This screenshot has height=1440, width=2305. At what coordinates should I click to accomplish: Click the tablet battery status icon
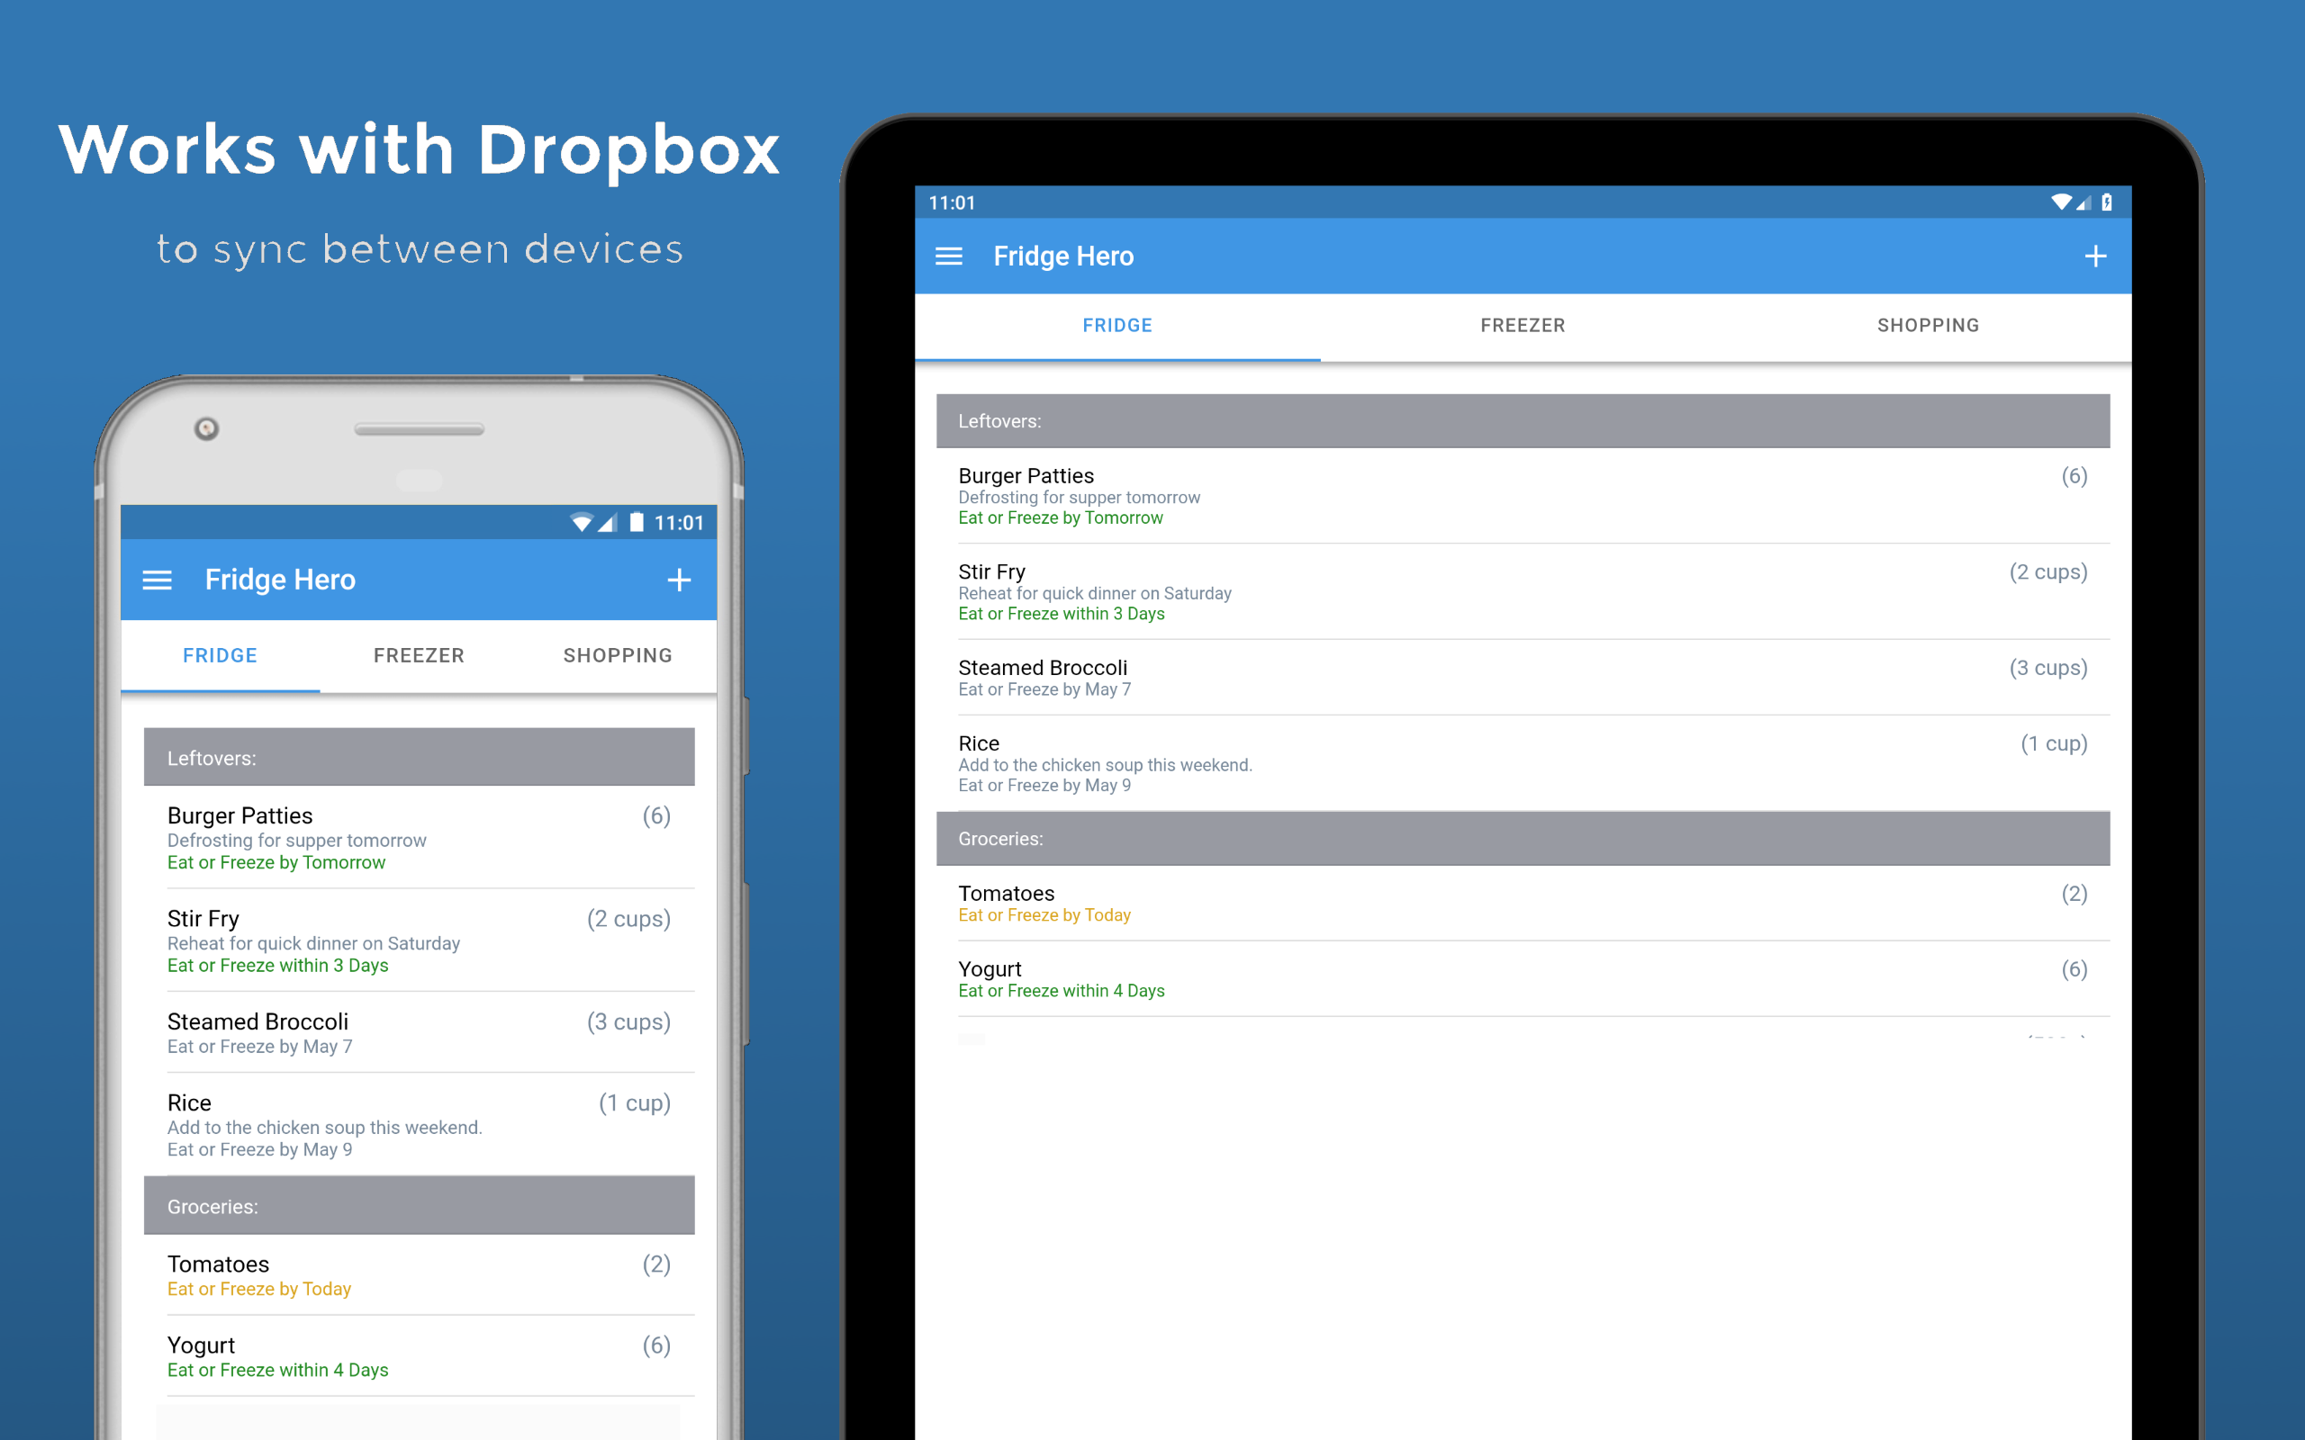click(x=2107, y=202)
